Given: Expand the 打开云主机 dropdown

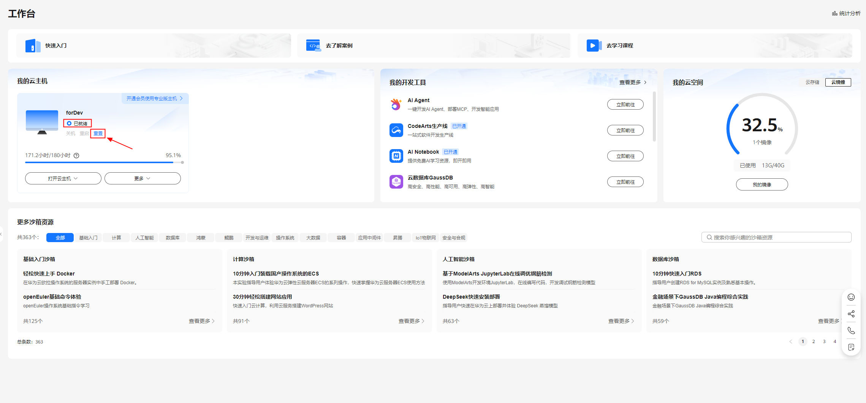Looking at the screenshot, I should click(63, 178).
